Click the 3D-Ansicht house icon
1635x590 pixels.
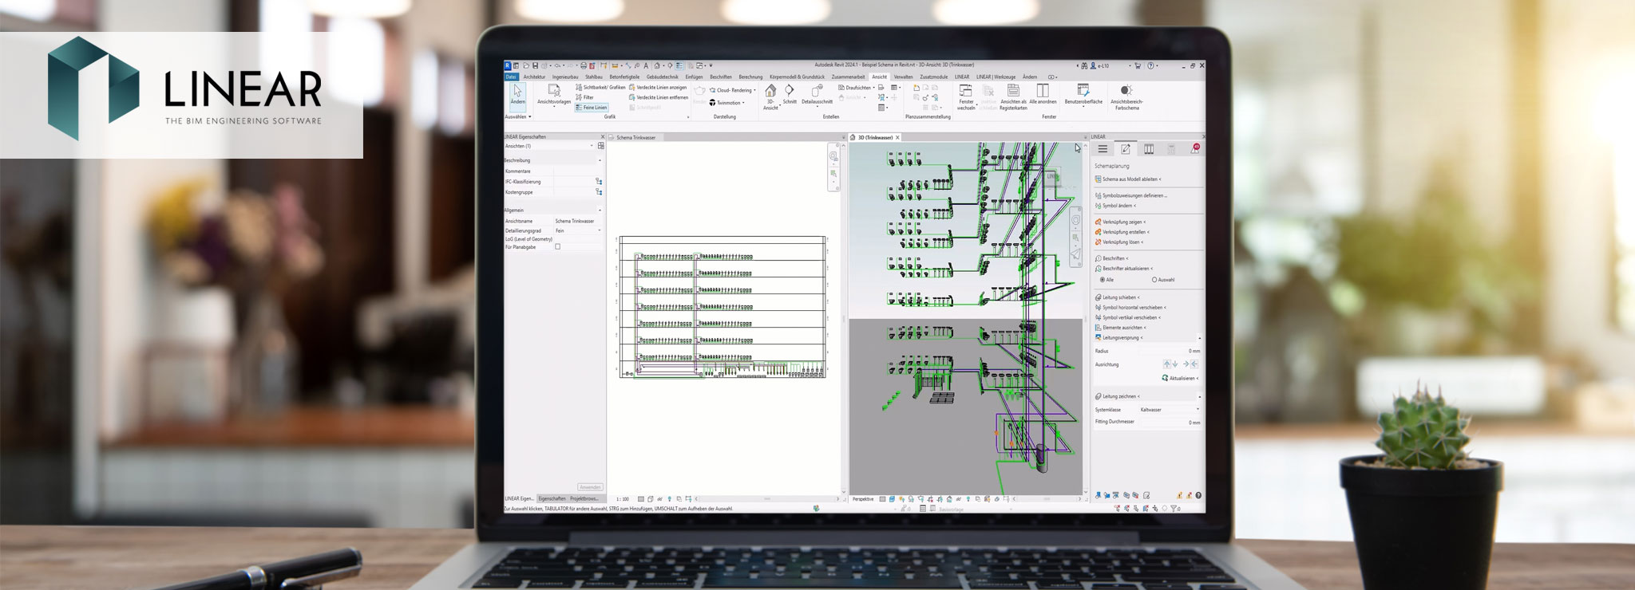(x=770, y=91)
